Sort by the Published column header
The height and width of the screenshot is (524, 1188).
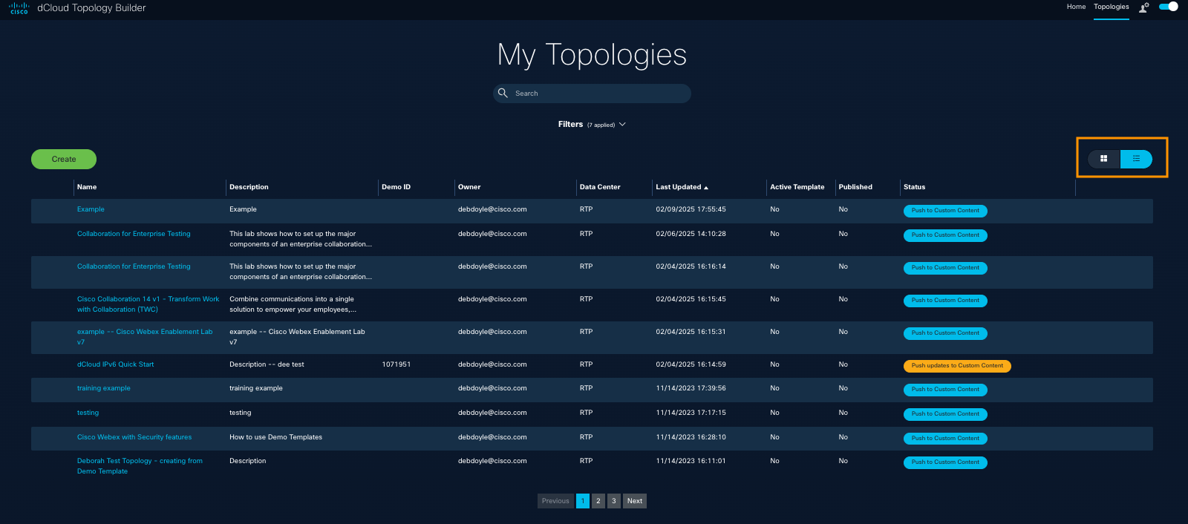pos(855,187)
